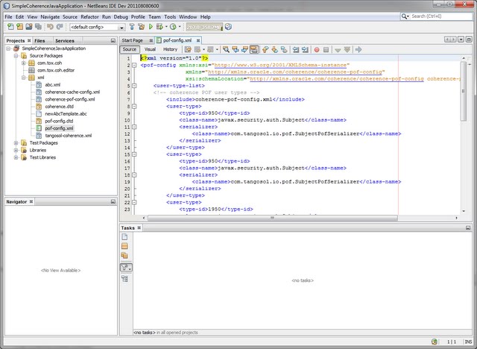Toggle Highlight Search in editor toolbar
This screenshot has width=477, height=349.
coord(254,49)
